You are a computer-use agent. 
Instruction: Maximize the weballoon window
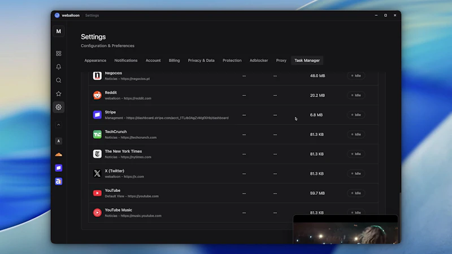pos(385,15)
